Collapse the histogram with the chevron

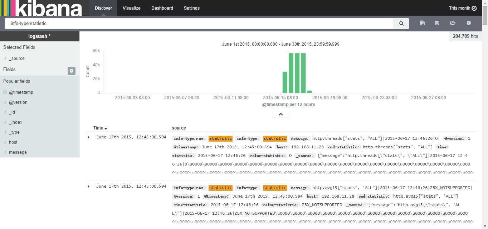(281, 114)
